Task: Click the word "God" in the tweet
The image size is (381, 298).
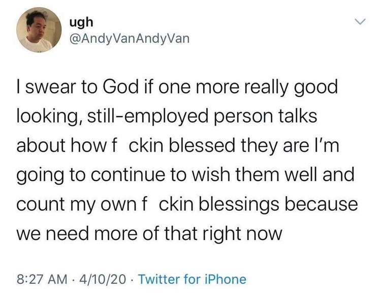Action: click(x=120, y=87)
